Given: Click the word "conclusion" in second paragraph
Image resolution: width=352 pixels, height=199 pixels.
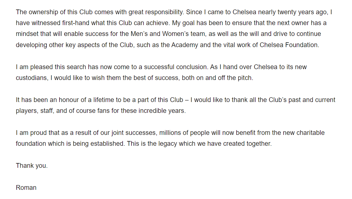Looking at the screenshot, I should [x=191, y=67].
